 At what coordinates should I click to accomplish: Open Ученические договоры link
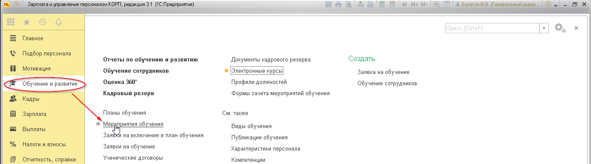[x=133, y=158]
